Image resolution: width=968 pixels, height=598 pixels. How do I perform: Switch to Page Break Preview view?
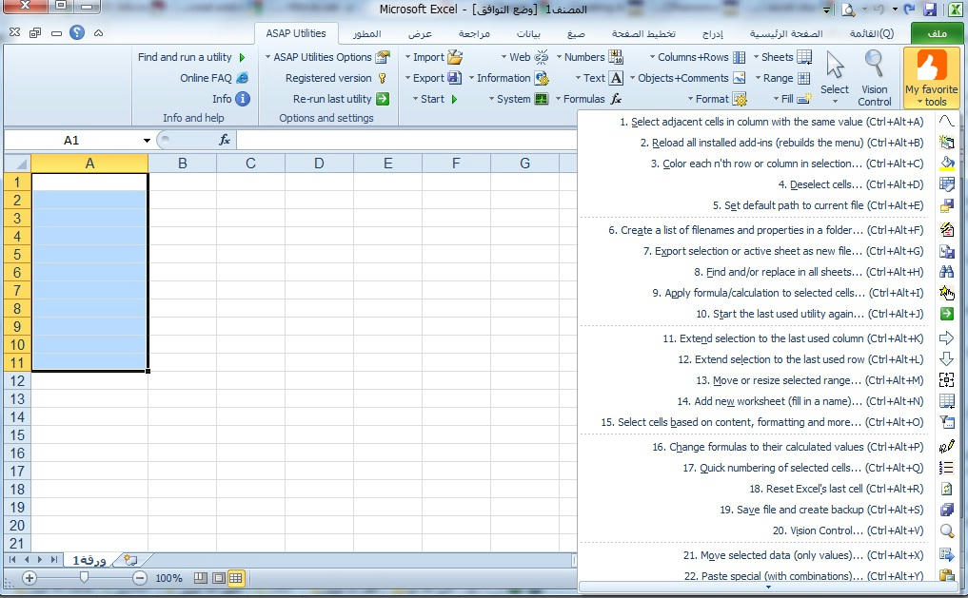pyautogui.click(x=201, y=578)
